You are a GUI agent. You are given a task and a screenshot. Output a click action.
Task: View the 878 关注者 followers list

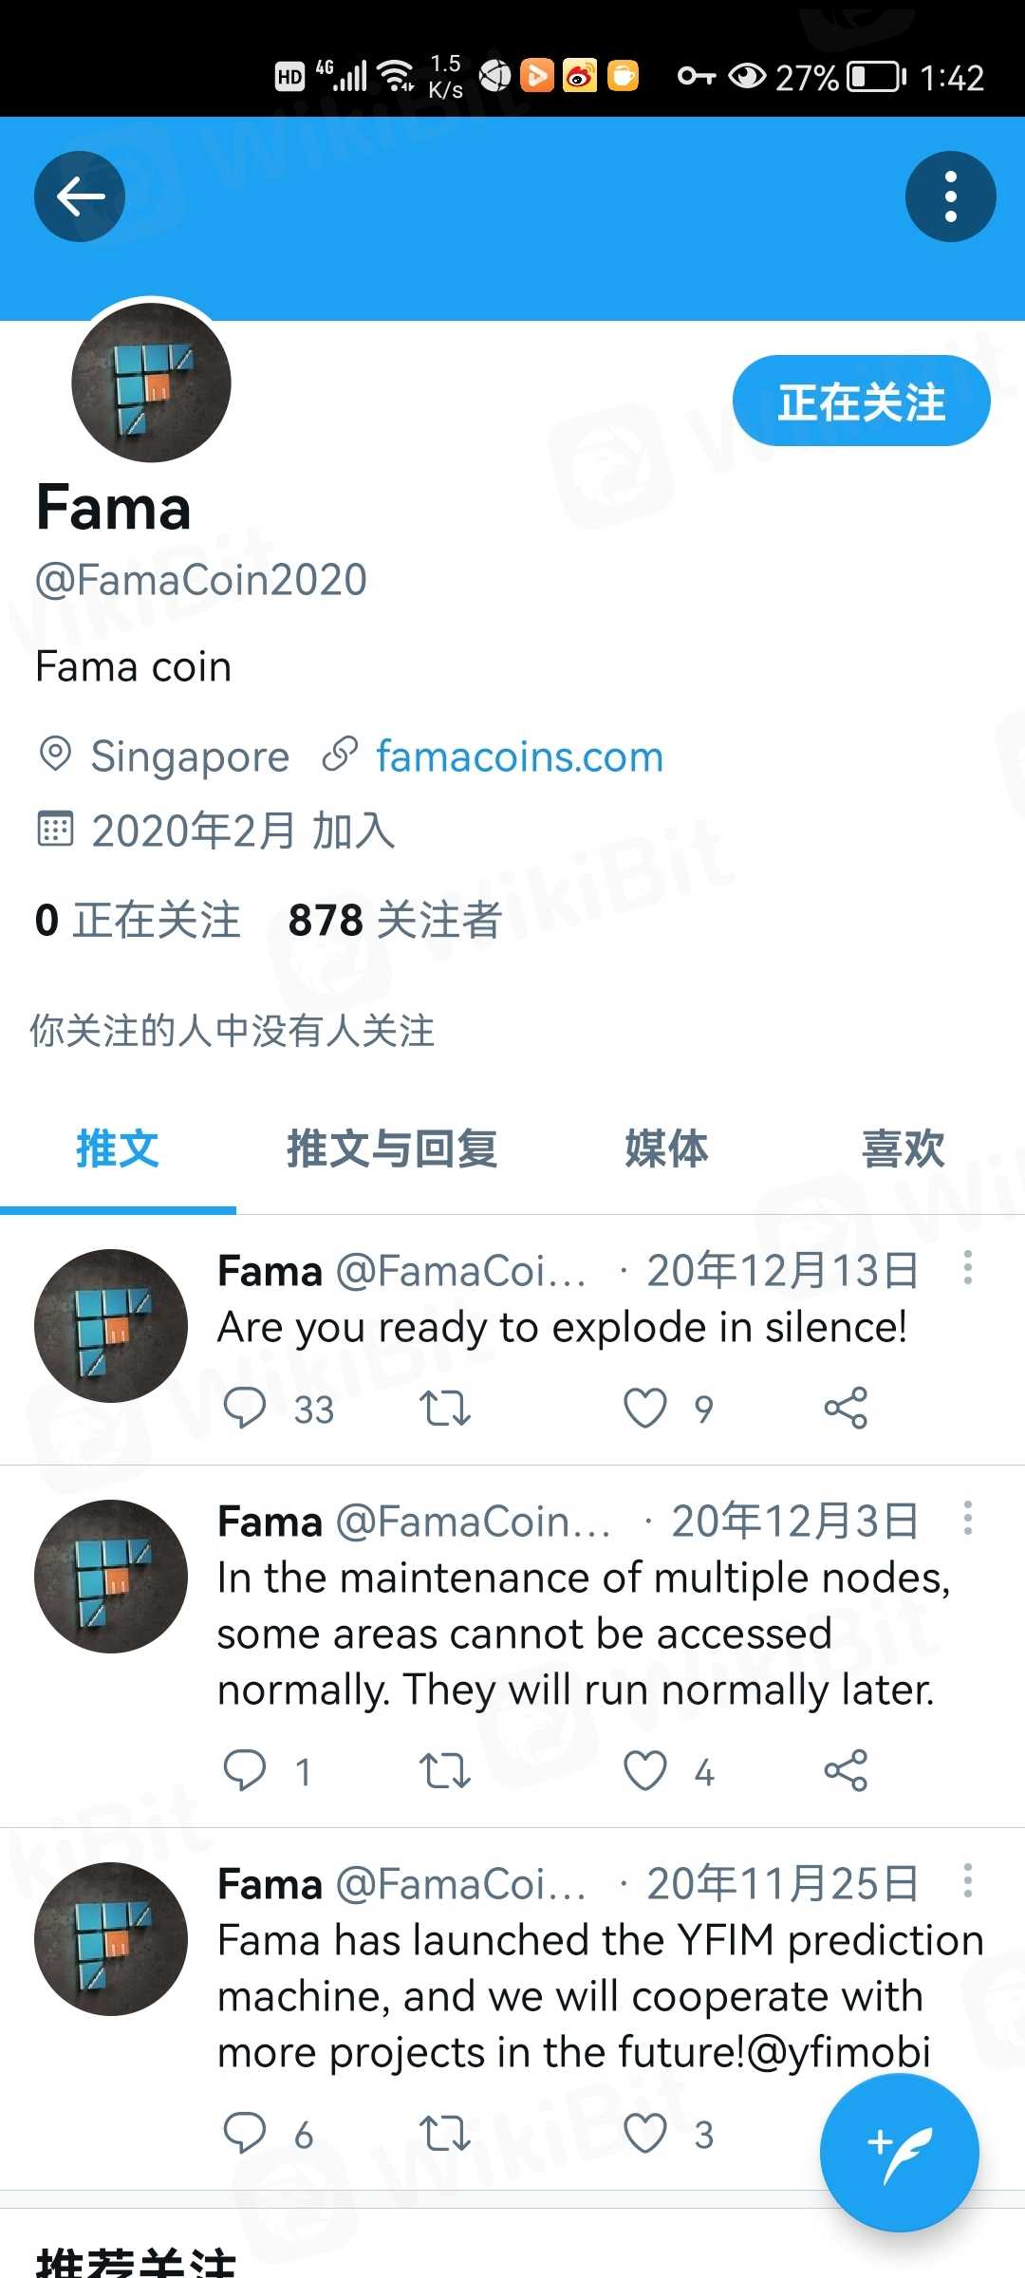pyautogui.click(x=395, y=920)
